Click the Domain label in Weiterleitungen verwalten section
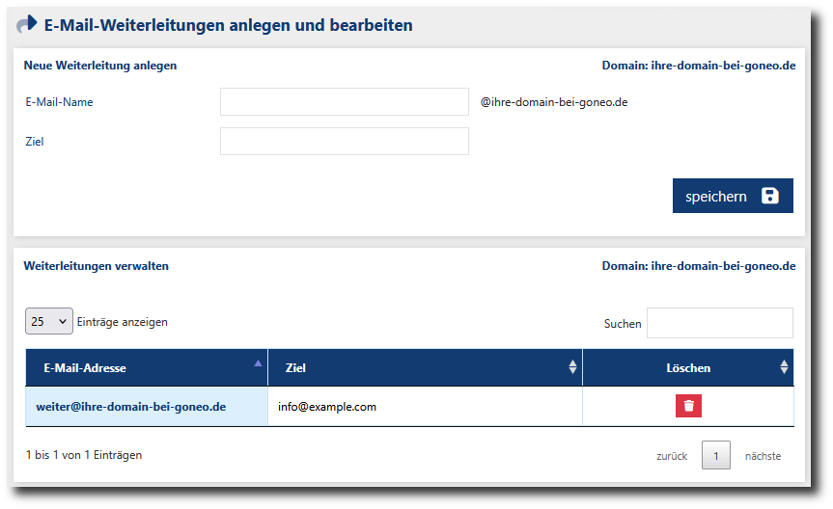The height and width of the screenshot is (509, 833). click(x=699, y=266)
